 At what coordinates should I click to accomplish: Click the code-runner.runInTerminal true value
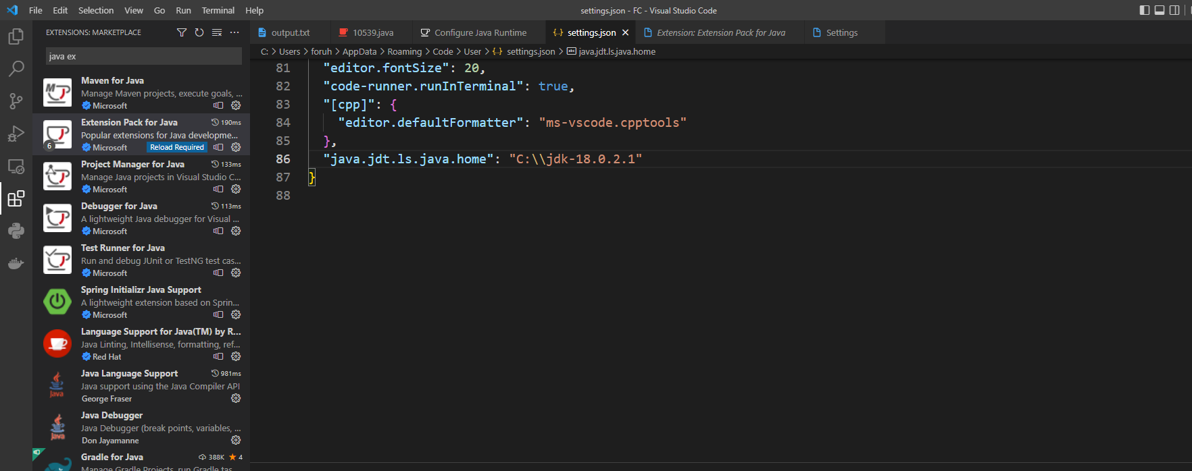coord(553,86)
